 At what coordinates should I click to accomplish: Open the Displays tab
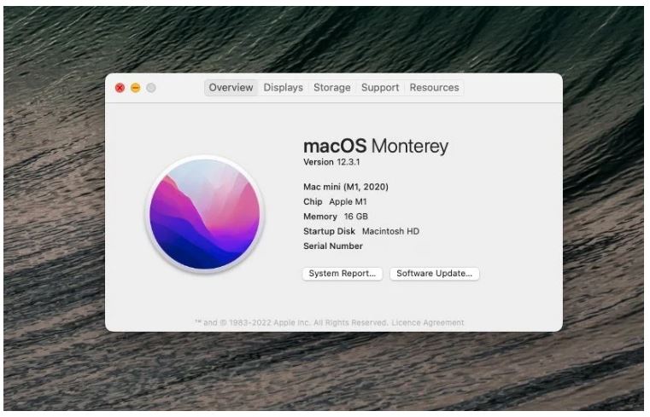tap(283, 88)
